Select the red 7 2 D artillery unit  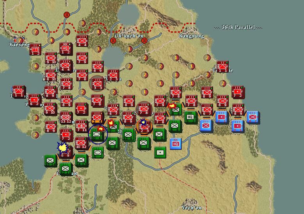click(x=81, y=109)
